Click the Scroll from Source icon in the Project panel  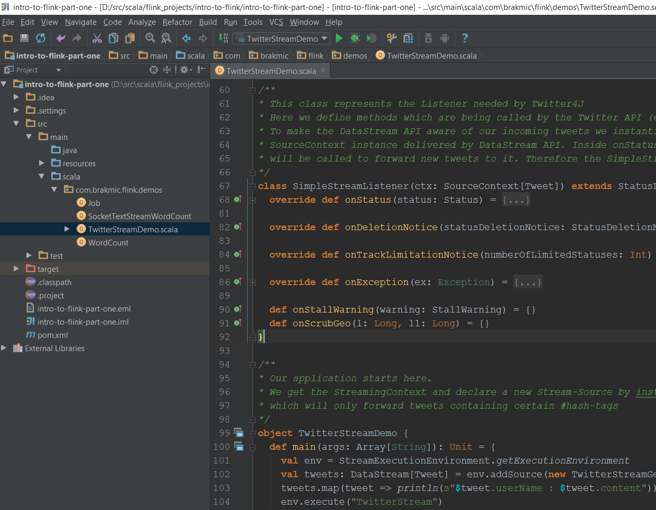pos(154,70)
